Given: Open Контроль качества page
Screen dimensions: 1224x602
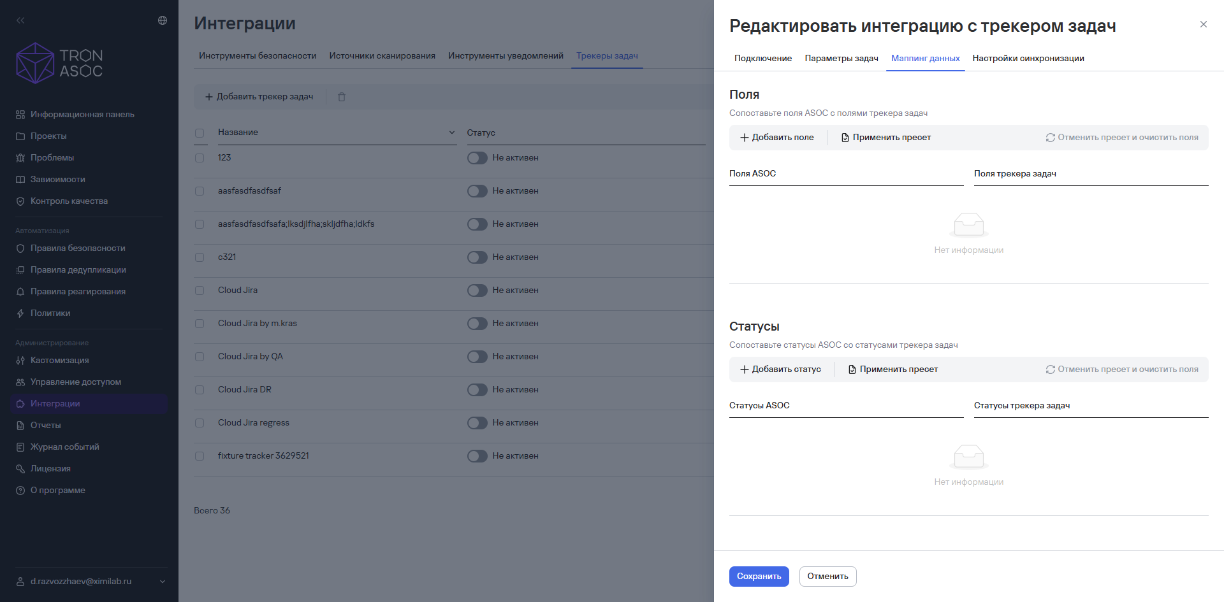Looking at the screenshot, I should 69,201.
